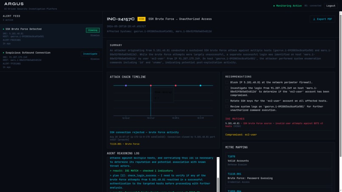Click SSH connection rejected event title
Viewport: 342px width, 192px height.
[x=144, y=132]
